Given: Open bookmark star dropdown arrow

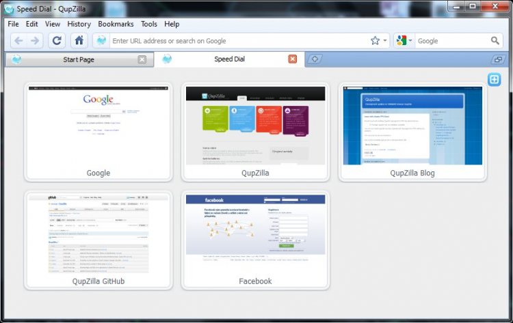Looking at the screenshot, I should pos(385,40).
